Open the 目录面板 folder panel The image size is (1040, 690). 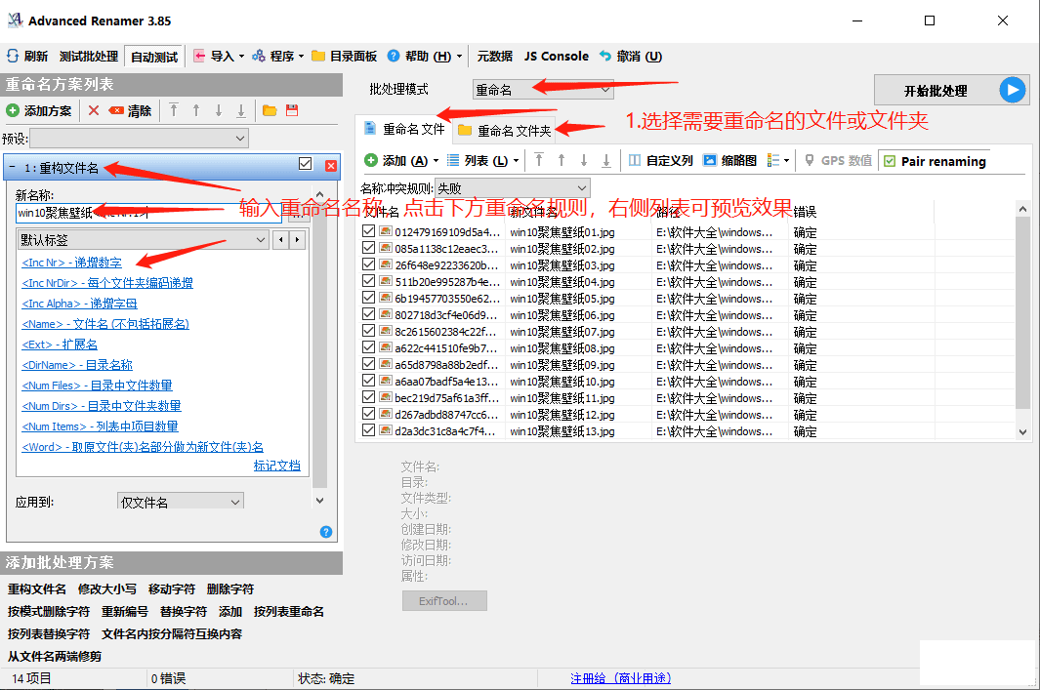pos(345,57)
